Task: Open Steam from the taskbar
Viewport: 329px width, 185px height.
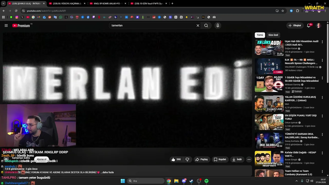Action: point(191,181)
